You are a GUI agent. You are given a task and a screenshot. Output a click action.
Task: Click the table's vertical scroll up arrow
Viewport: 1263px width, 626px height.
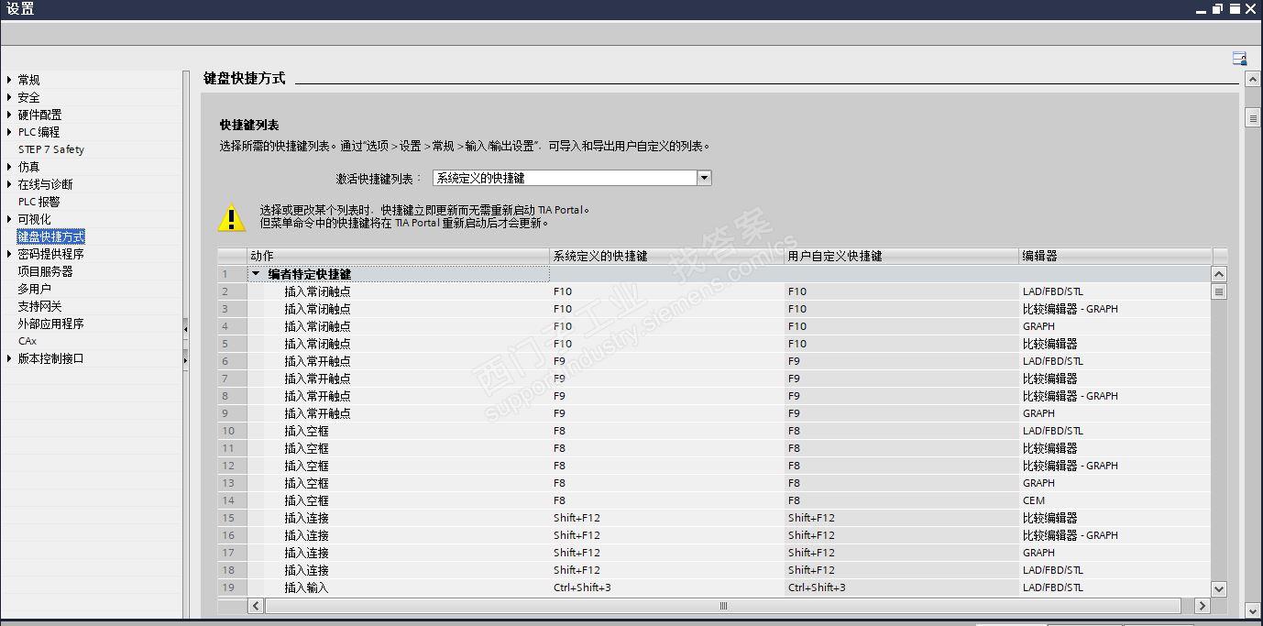pos(1218,274)
